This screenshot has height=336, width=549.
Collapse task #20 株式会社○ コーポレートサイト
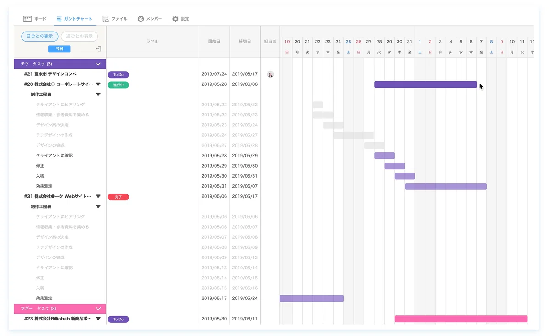98,84
